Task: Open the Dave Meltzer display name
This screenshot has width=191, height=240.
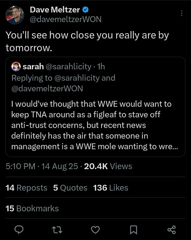Action: click(x=55, y=10)
